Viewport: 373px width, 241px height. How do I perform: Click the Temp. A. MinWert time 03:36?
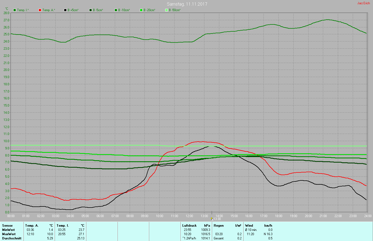click(x=30, y=230)
